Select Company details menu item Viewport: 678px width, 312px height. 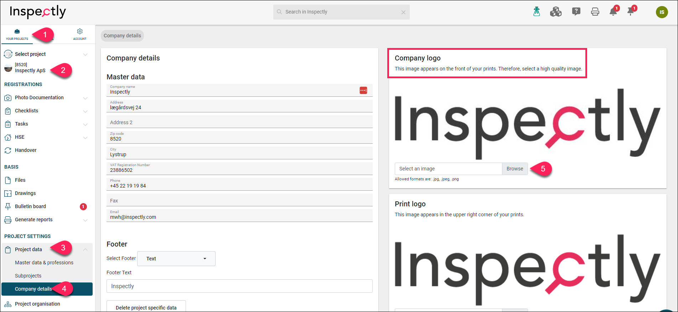pyautogui.click(x=47, y=289)
